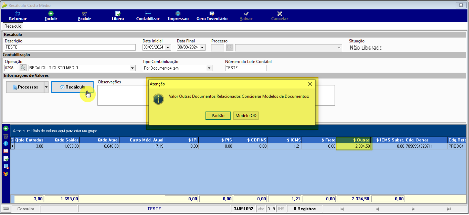Click the Libera toolbar button
This screenshot has height=215, width=469.
click(x=118, y=16)
